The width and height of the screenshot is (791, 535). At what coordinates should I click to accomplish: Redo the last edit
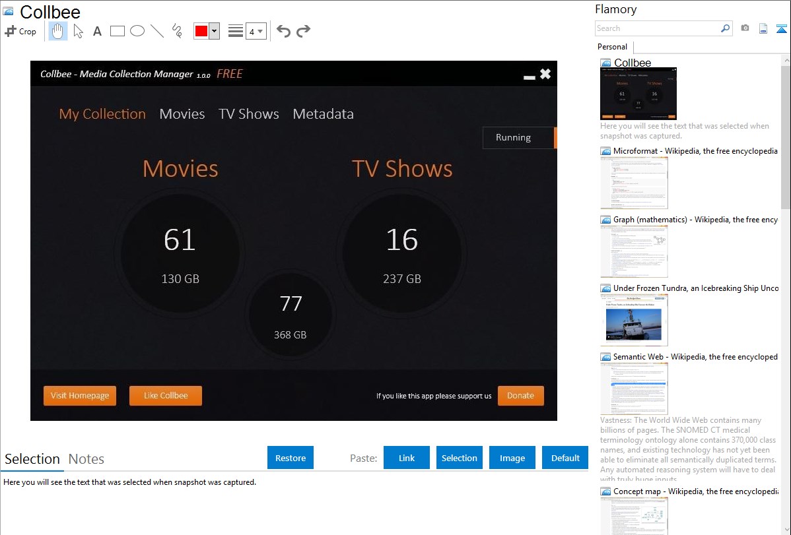pyautogui.click(x=303, y=31)
